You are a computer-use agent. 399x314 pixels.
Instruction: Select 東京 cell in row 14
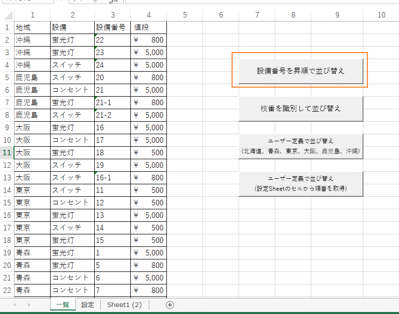pos(32,190)
